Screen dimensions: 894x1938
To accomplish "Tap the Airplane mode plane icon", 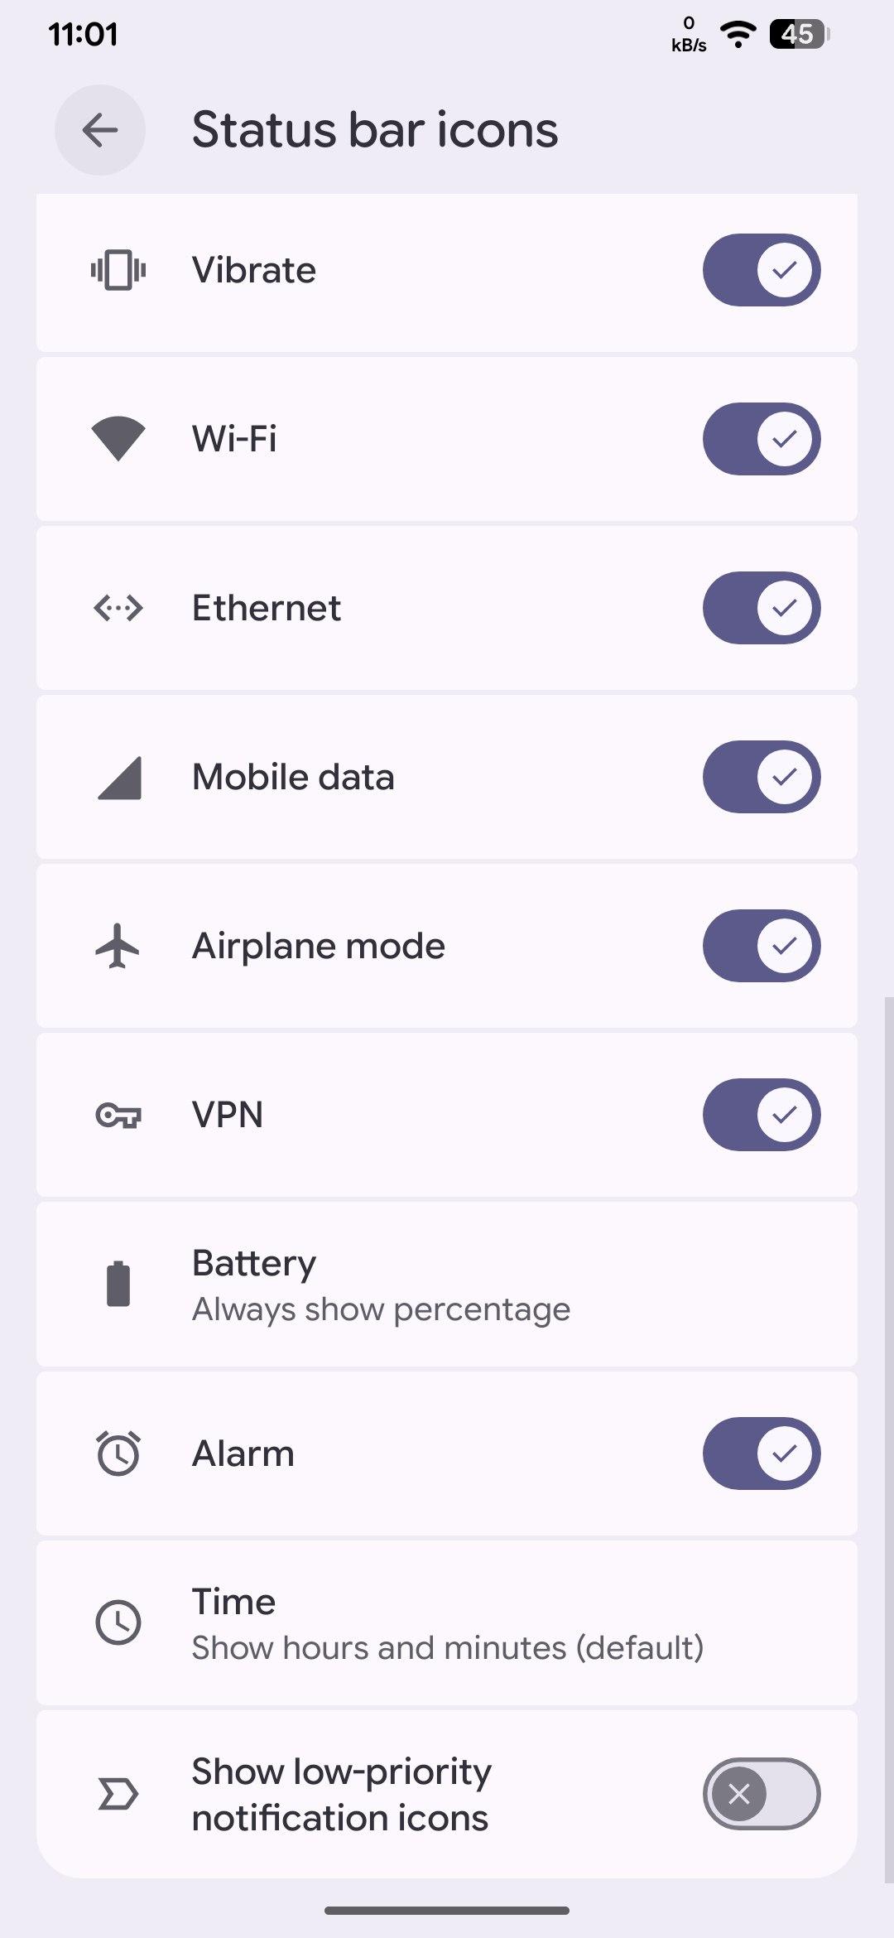I will click(118, 946).
